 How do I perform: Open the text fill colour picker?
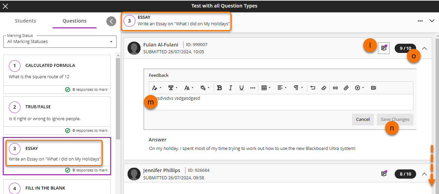click(204, 88)
